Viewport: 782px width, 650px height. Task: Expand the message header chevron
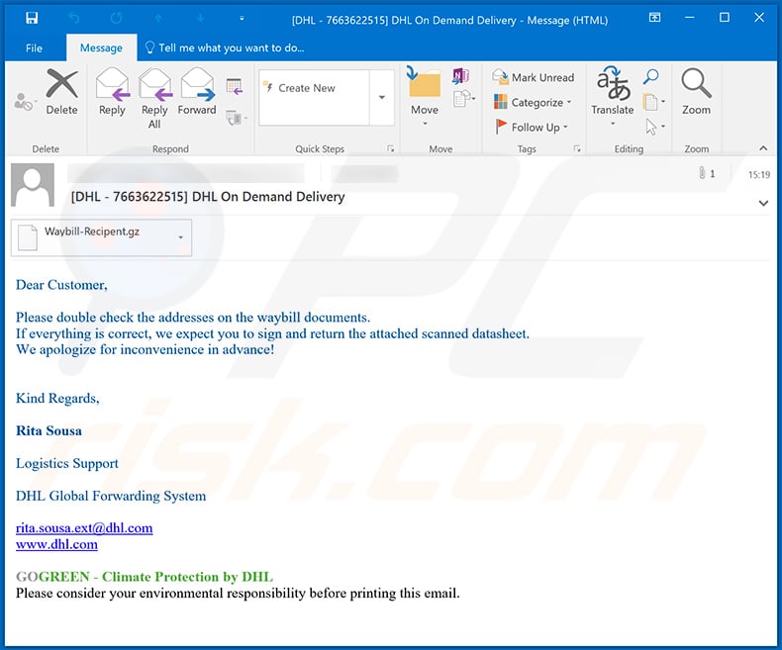[x=763, y=203]
